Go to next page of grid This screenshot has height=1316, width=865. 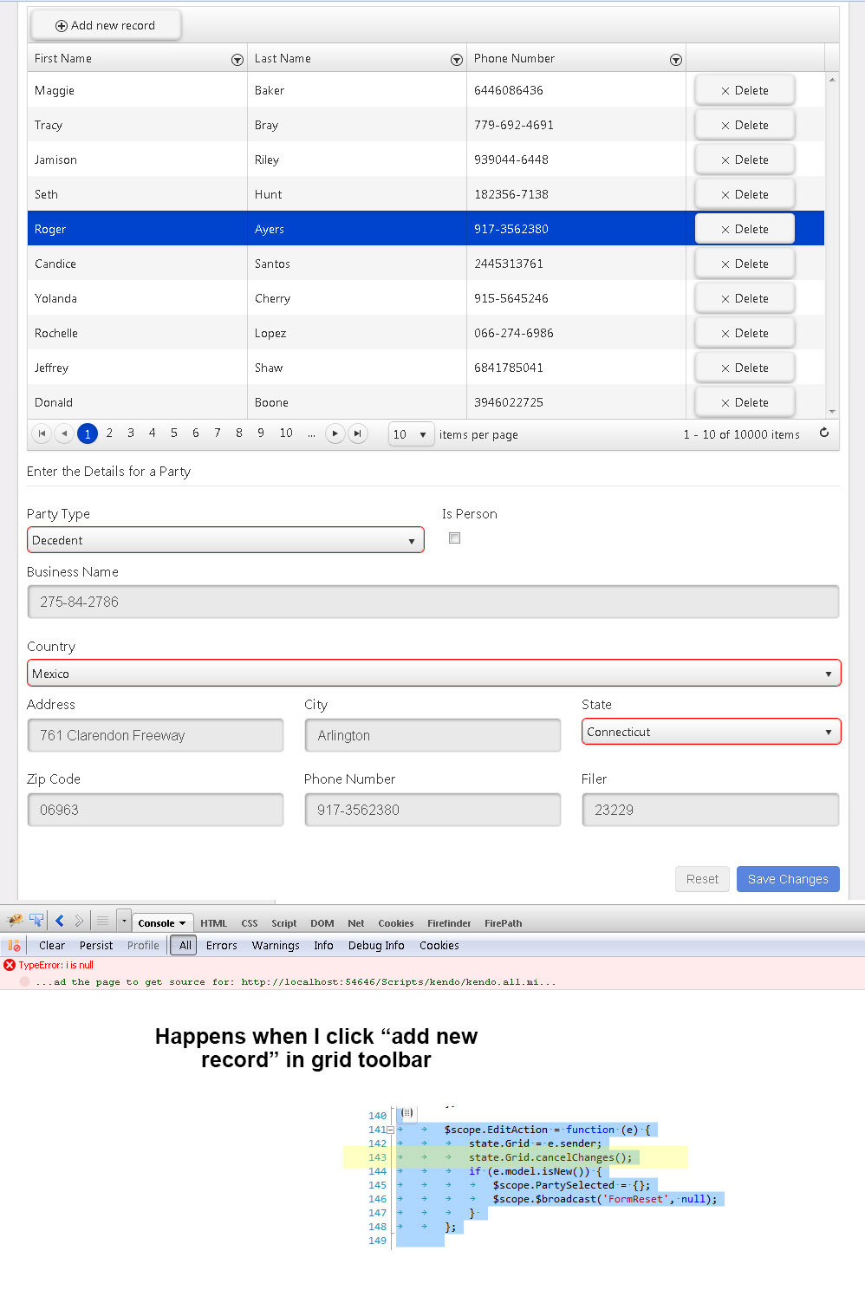point(335,433)
